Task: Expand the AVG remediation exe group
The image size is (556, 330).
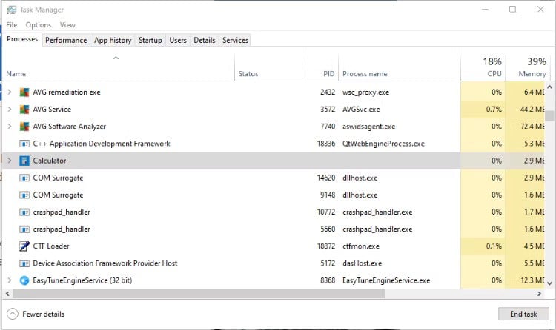Action: [x=10, y=92]
